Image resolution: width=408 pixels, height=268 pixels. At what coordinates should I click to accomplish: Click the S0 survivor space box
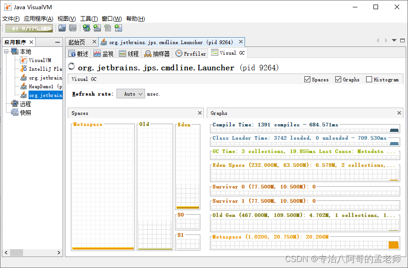(x=187, y=223)
